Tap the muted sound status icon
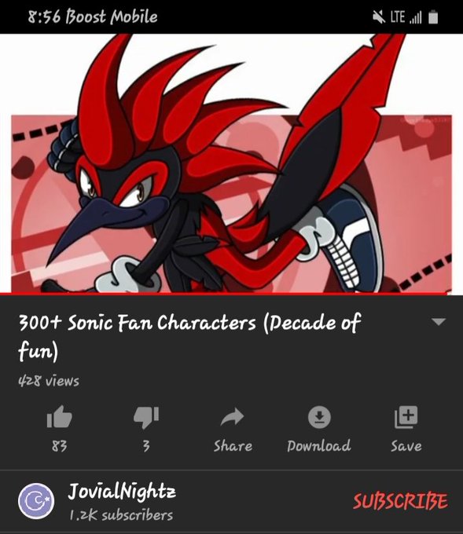The height and width of the screenshot is (534, 463). 379,16
